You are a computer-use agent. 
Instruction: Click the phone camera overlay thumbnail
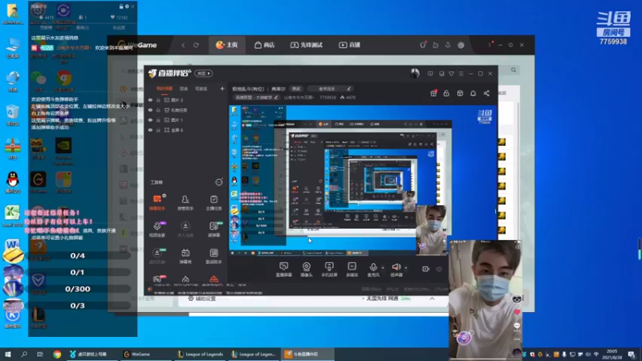(x=486, y=299)
